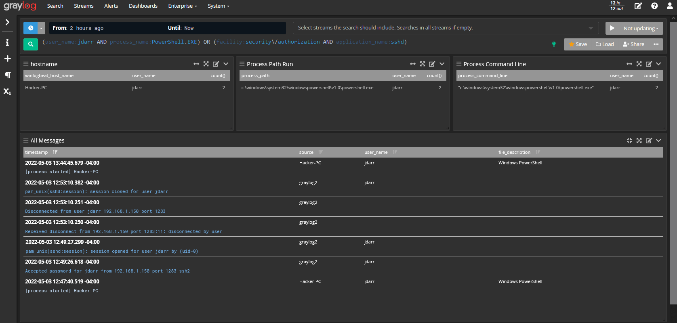
Task: Stretch the Process Command Line widget width
Action: coord(629,64)
